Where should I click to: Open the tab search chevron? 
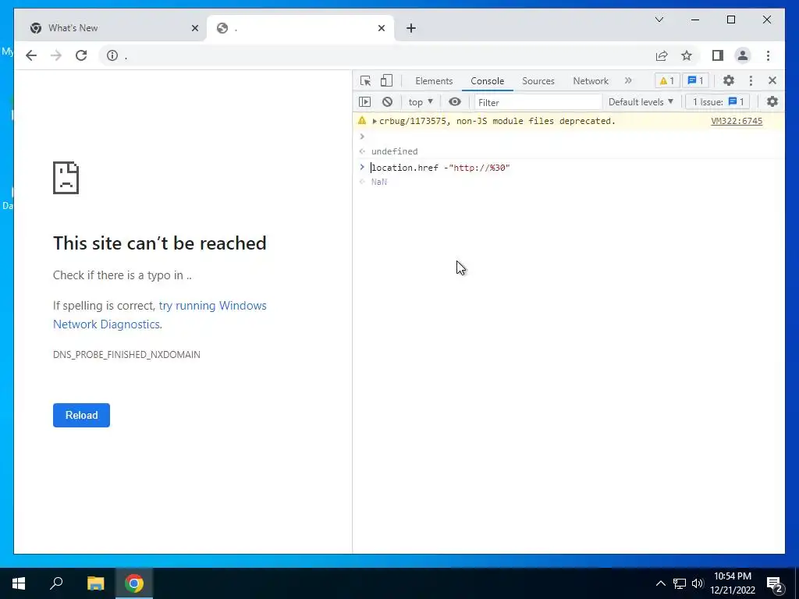coord(659,19)
